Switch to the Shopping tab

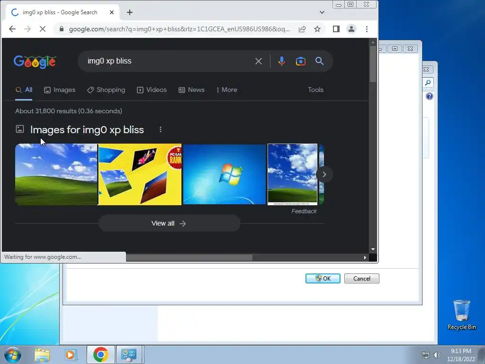(106, 90)
